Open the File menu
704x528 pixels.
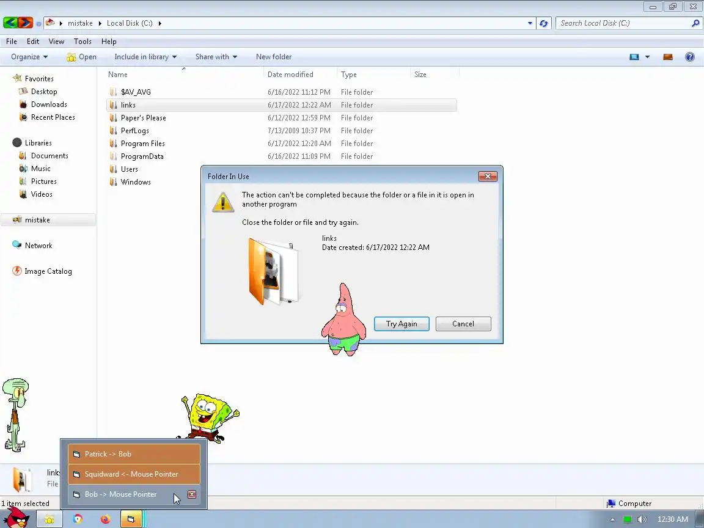(11, 42)
